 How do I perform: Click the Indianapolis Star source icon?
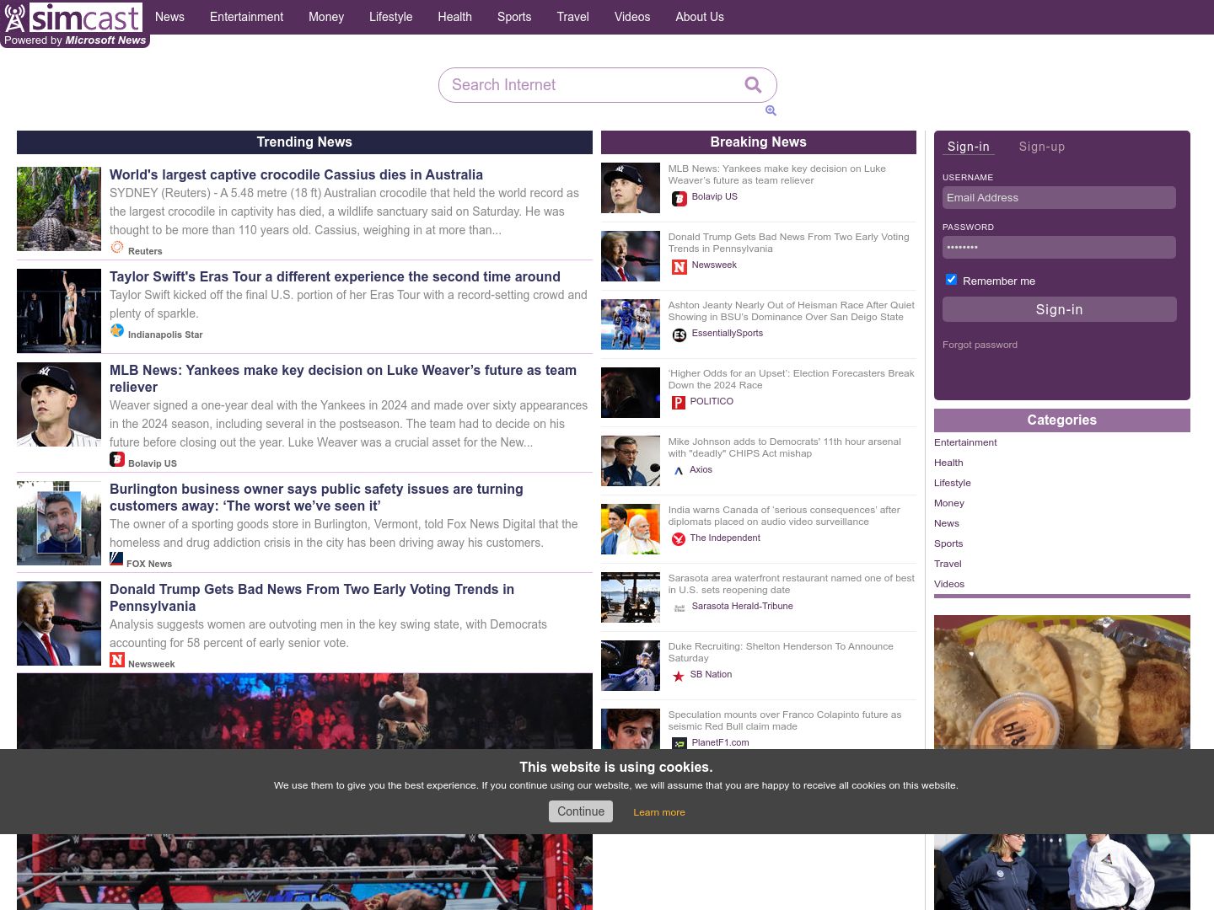pyautogui.click(x=117, y=330)
